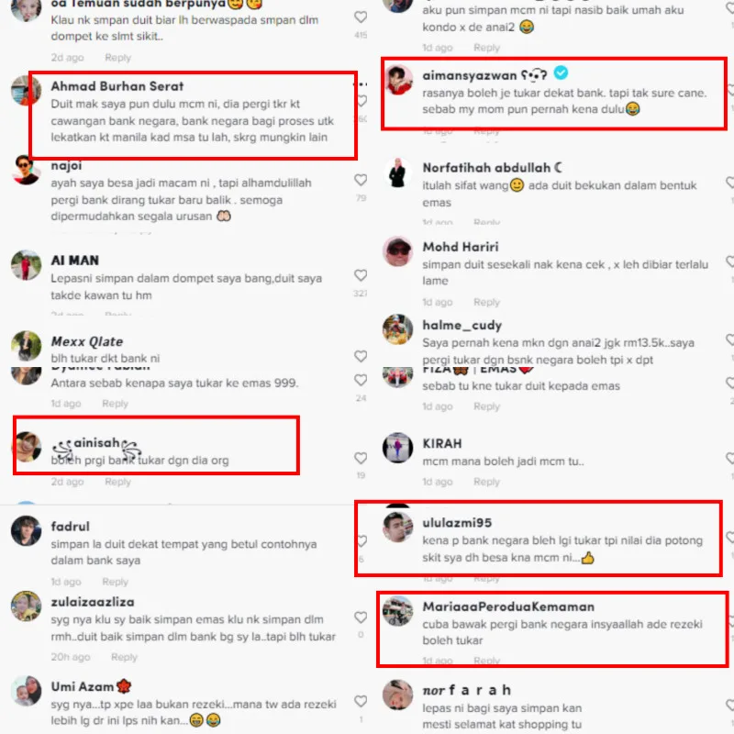
Task: Heart zulaizaazliza's comment about simpan emas
Action: click(x=361, y=617)
